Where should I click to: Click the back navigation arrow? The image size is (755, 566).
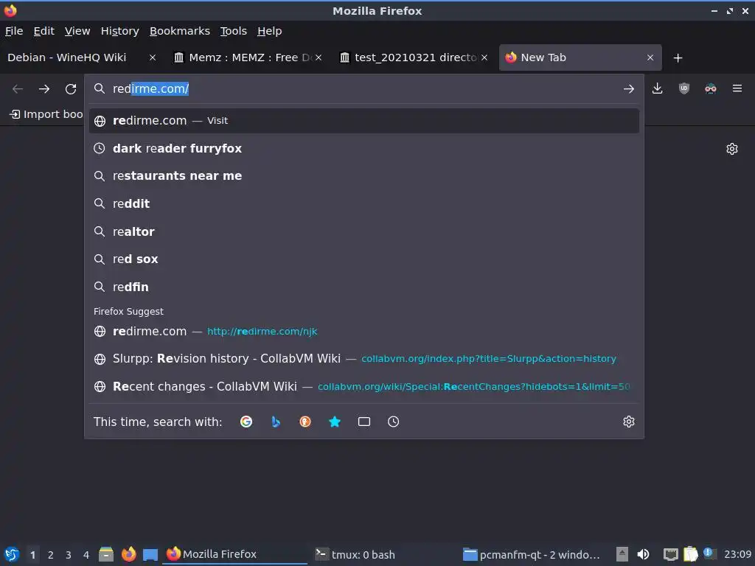pos(18,88)
